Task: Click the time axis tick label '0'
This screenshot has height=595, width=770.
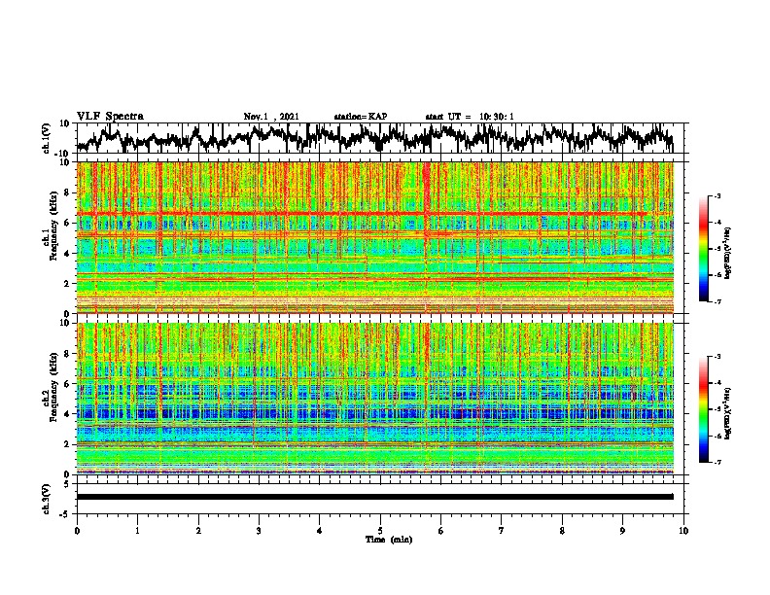Action: click(77, 531)
